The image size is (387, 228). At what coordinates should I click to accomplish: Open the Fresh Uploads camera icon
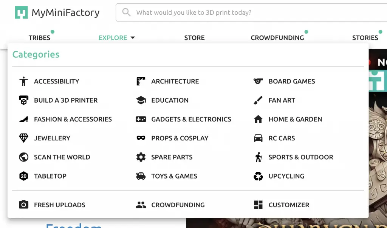pyautogui.click(x=24, y=205)
